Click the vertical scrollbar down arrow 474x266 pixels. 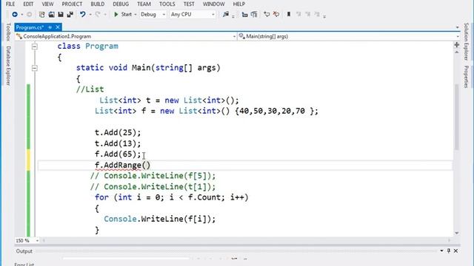click(456, 233)
